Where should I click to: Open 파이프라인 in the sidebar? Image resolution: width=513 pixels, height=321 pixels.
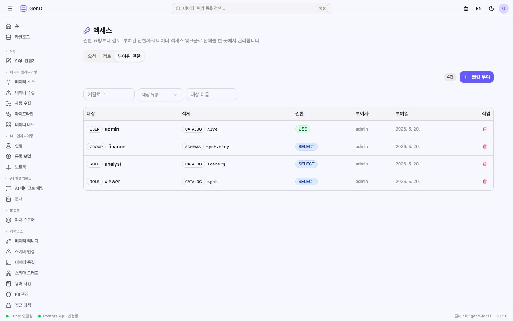pos(32,114)
